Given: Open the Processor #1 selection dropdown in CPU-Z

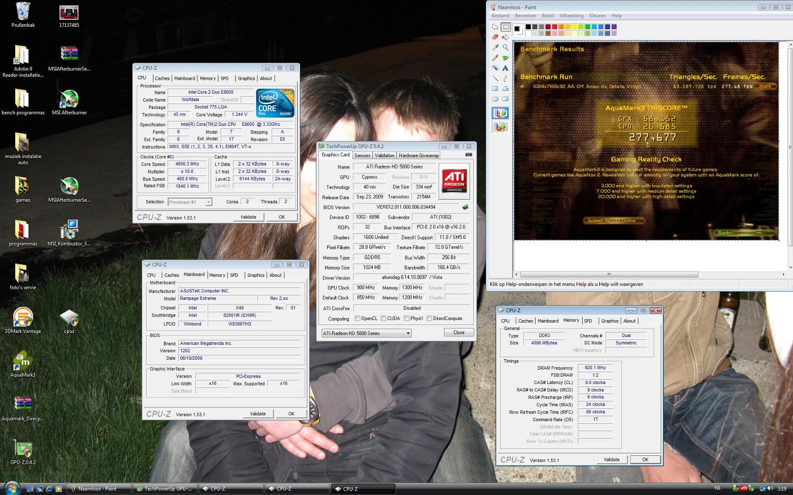Looking at the screenshot, I should [190, 202].
